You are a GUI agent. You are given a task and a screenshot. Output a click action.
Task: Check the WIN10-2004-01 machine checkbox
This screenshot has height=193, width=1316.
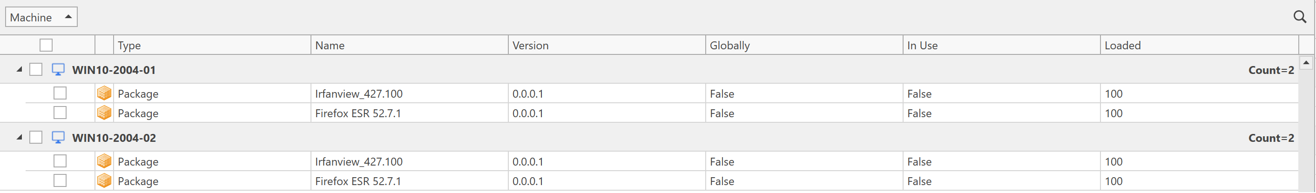pos(36,69)
